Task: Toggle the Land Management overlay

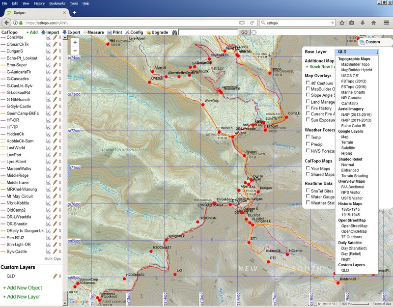Action: (308, 101)
